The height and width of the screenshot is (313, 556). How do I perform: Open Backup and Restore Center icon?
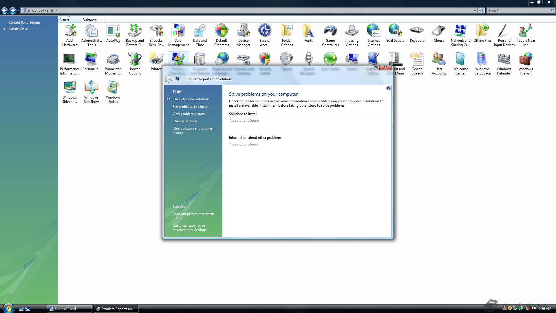(135, 35)
